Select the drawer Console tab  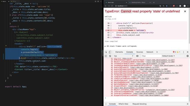click(x=112, y=104)
